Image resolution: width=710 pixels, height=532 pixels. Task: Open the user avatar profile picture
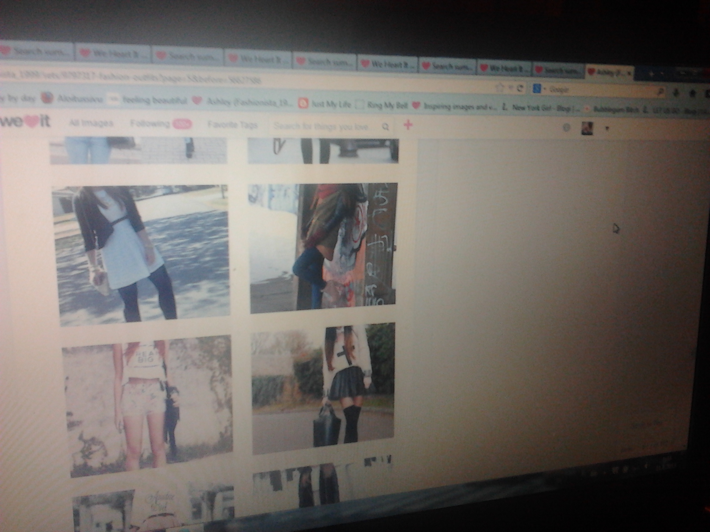pos(587,128)
